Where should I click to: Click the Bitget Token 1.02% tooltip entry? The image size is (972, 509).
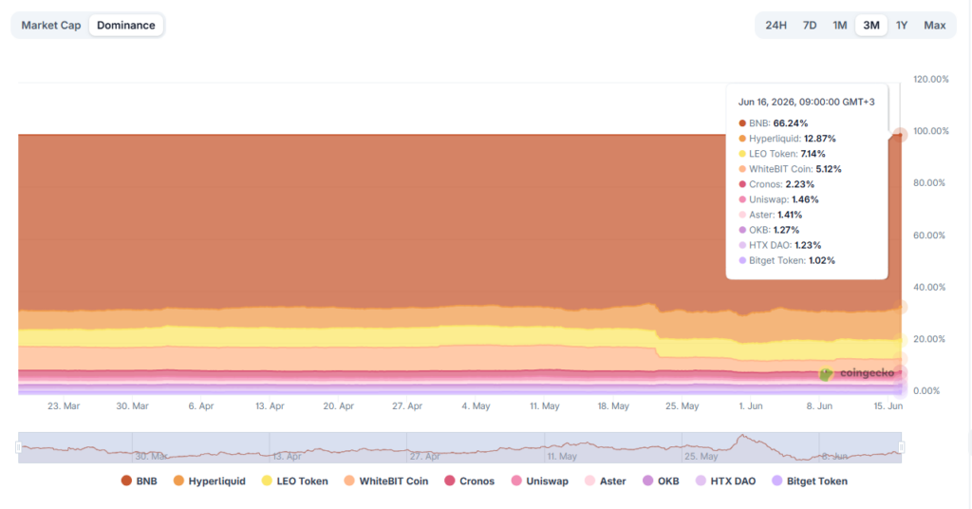coord(787,260)
